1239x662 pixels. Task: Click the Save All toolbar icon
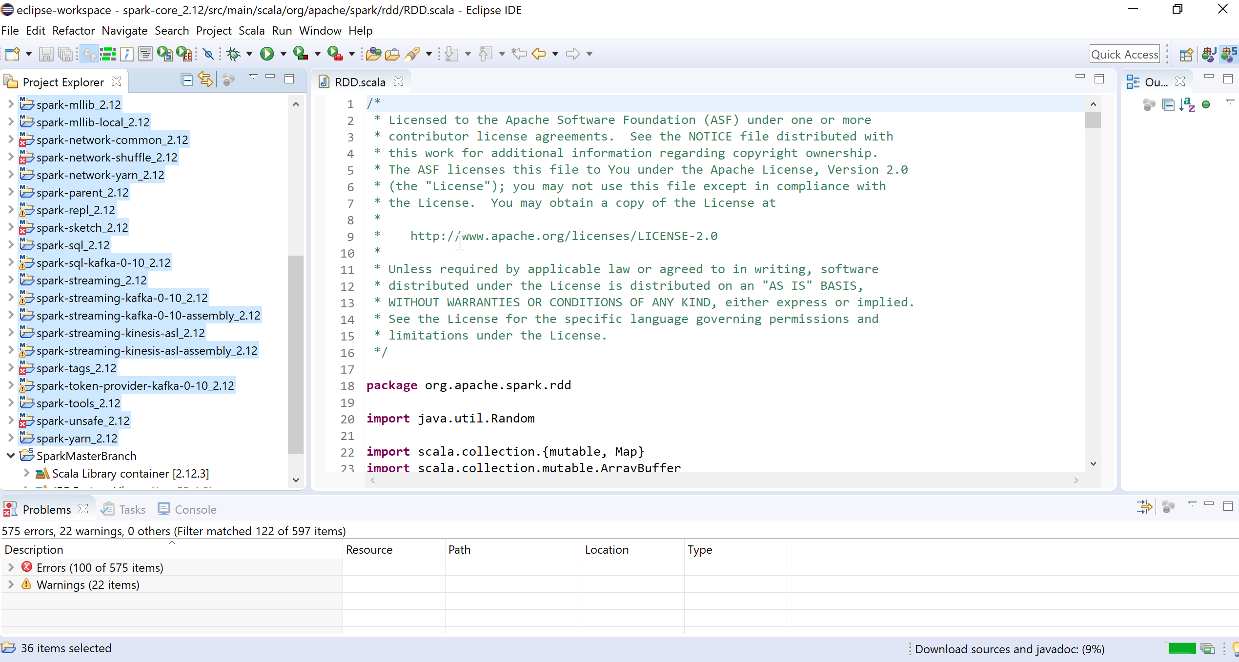click(x=66, y=54)
